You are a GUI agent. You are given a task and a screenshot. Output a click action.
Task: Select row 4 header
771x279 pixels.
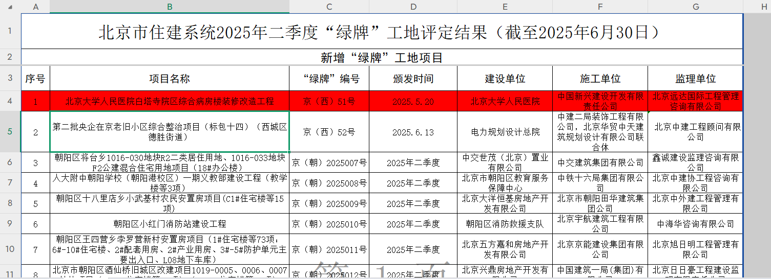click(x=10, y=101)
